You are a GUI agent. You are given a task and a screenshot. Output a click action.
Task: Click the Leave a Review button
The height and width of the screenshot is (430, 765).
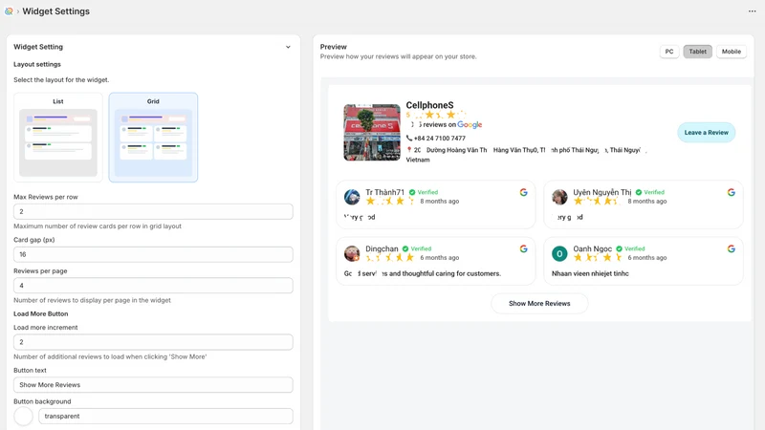tap(706, 133)
